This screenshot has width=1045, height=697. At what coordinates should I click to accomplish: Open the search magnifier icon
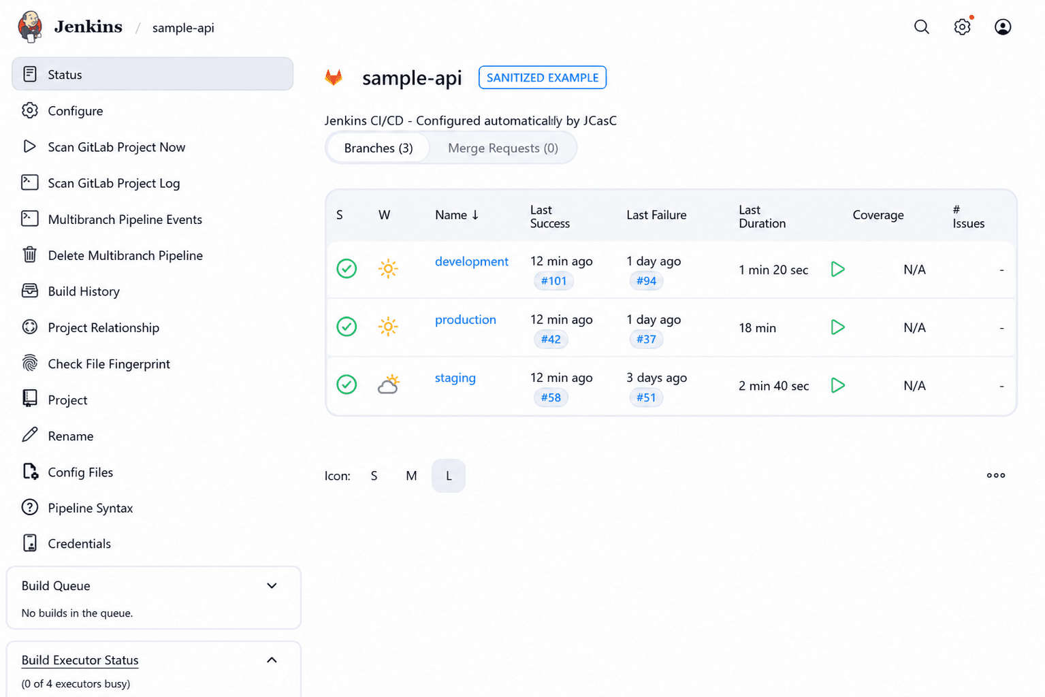click(922, 27)
